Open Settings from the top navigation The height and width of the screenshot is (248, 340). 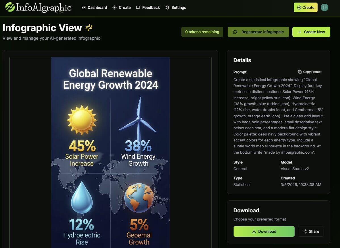176,7
